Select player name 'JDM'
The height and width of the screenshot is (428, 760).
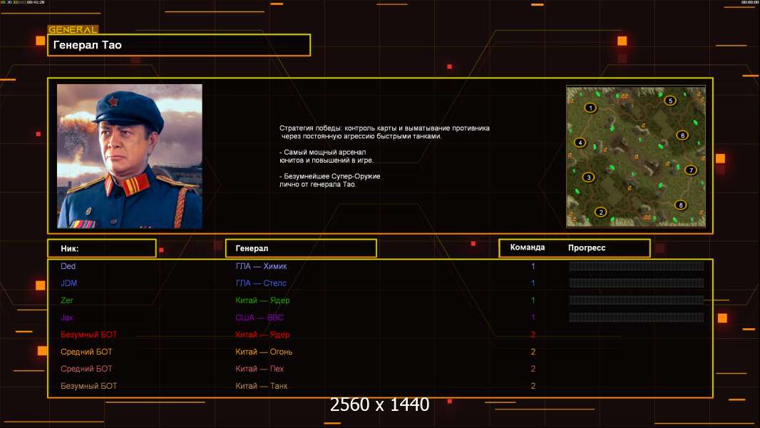[x=69, y=283]
